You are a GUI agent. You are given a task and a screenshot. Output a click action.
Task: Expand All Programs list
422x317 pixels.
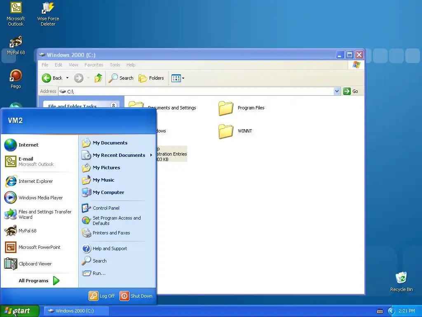tap(39, 281)
